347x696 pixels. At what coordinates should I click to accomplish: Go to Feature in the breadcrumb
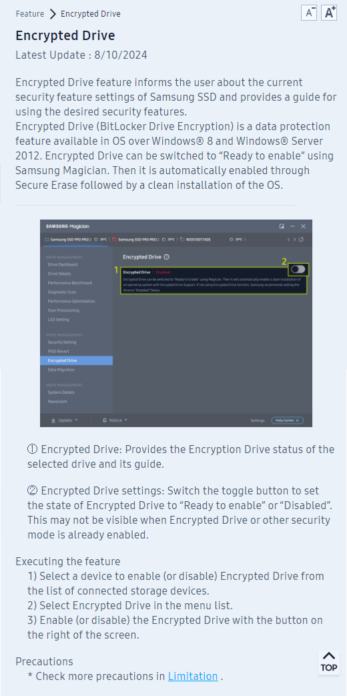click(x=30, y=14)
